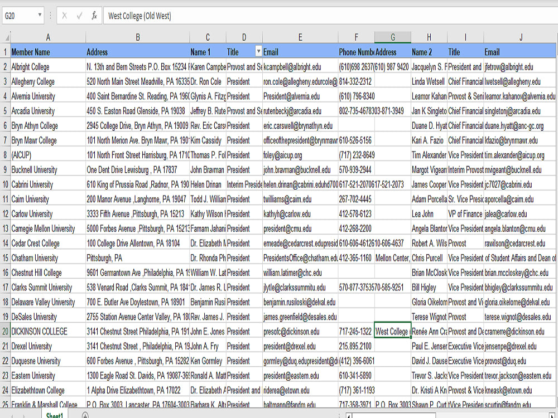This screenshot has width=558, height=418.
Task: Select cell VP of Finance
Action: [x=465, y=213]
